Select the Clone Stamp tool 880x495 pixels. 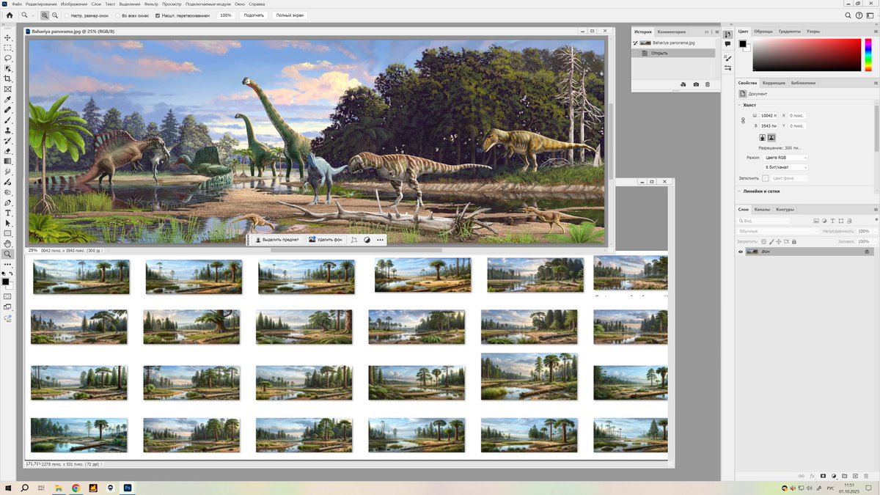coord(8,130)
